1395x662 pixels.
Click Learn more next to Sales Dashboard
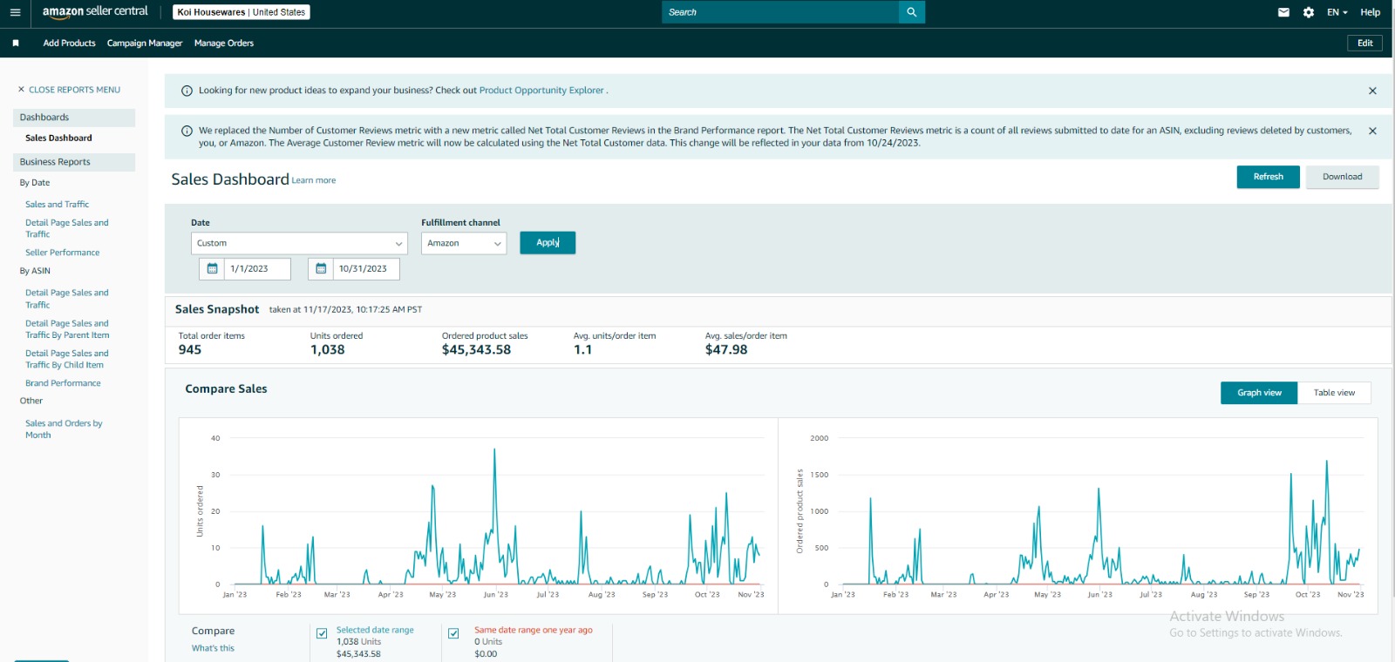[x=314, y=180]
